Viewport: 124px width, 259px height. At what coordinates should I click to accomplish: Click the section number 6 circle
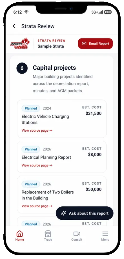point(22,68)
